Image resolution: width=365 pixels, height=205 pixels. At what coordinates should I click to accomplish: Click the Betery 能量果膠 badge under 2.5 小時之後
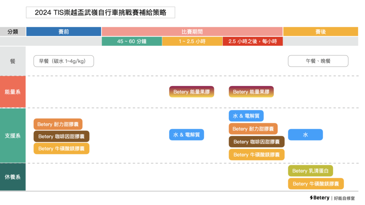click(x=251, y=91)
